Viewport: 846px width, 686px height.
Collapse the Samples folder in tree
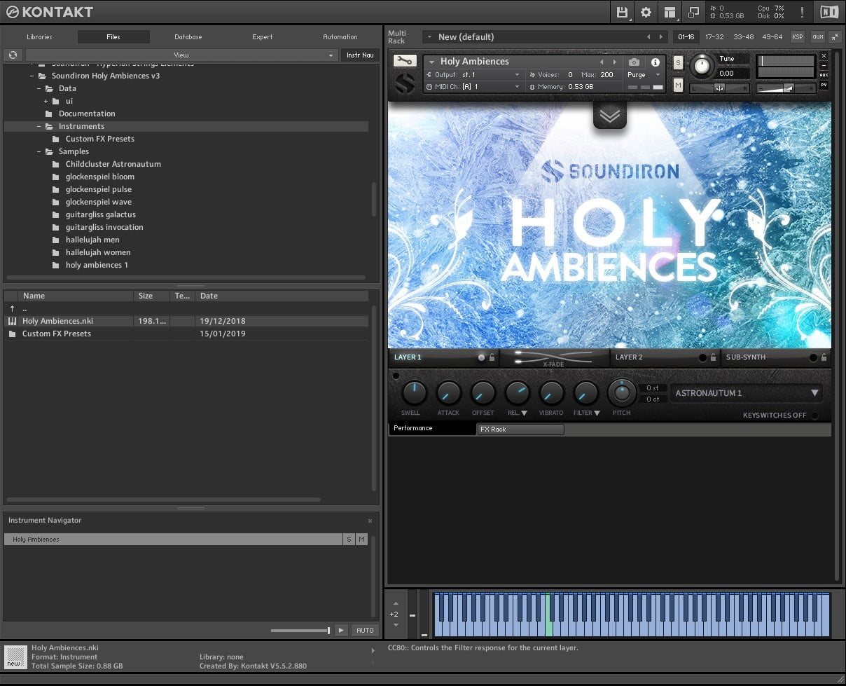click(40, 151)
